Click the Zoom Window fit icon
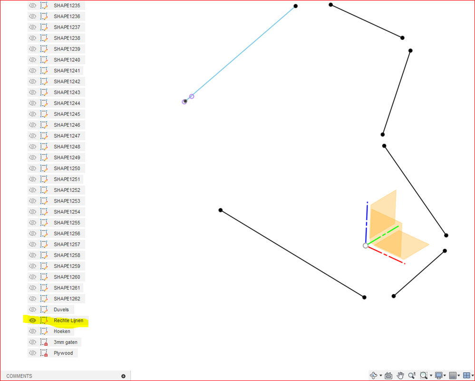Image resolution: width=475 pixels, height=381 pixels. 424,376
